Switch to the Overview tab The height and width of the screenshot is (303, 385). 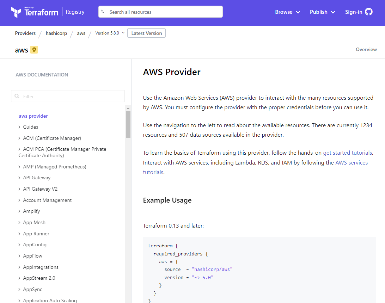coord(366,49)
